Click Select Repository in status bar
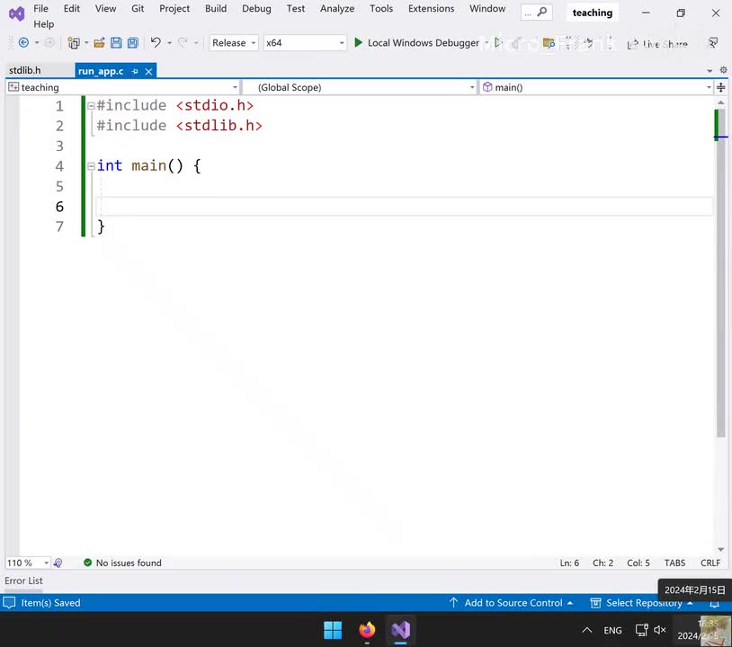Viewport: 732px width, 647px height. coord(641,603)
